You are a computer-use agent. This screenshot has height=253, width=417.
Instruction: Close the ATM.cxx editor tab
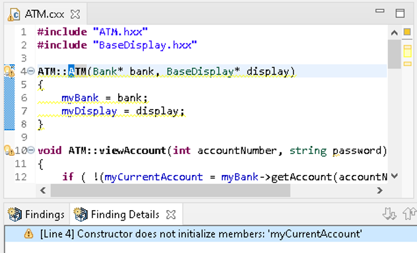click(75, 14)
